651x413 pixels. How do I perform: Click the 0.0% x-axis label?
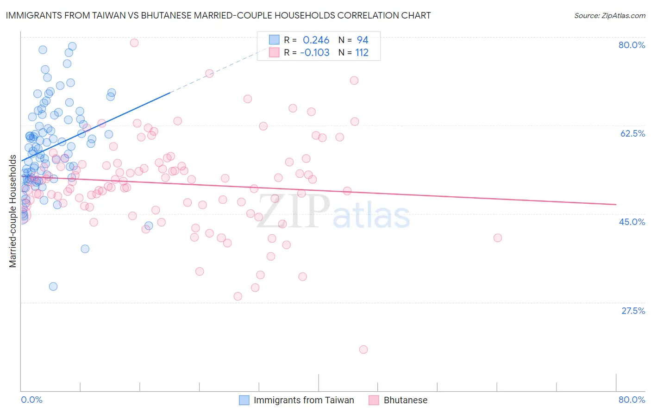[x=31, y=400]
